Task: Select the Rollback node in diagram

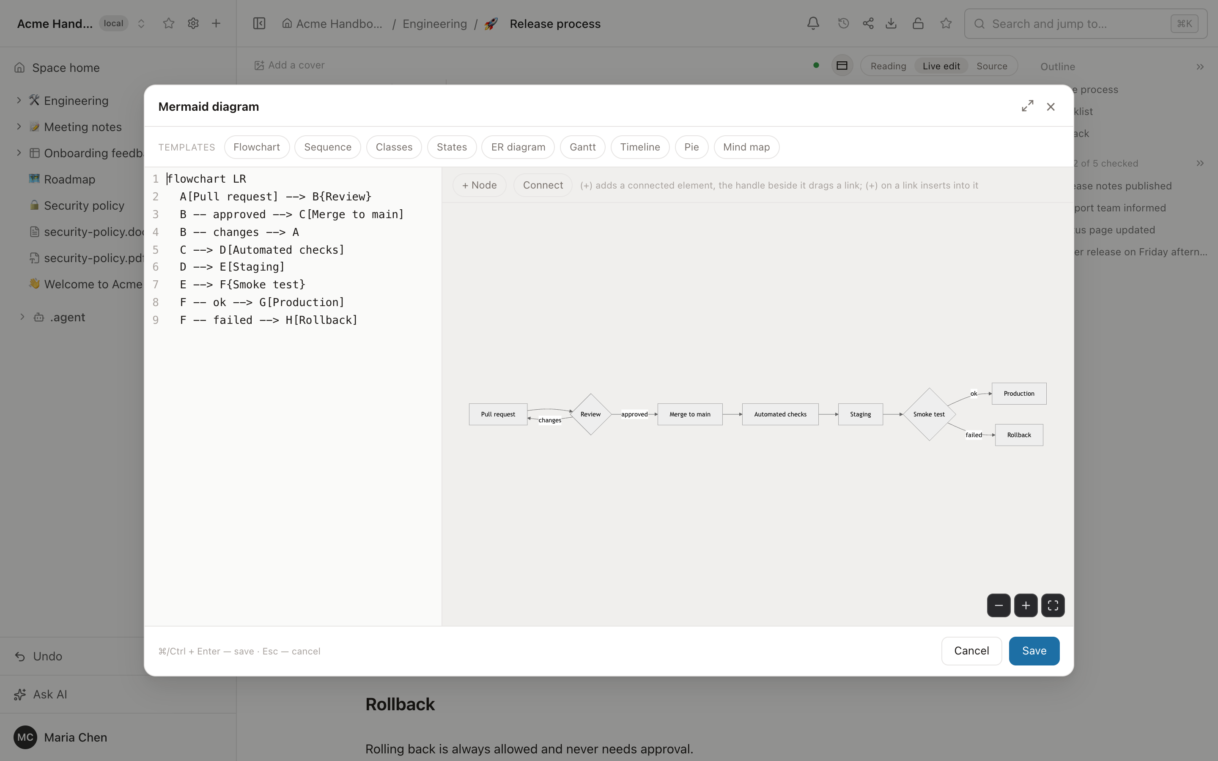Action: [1019, 435]
